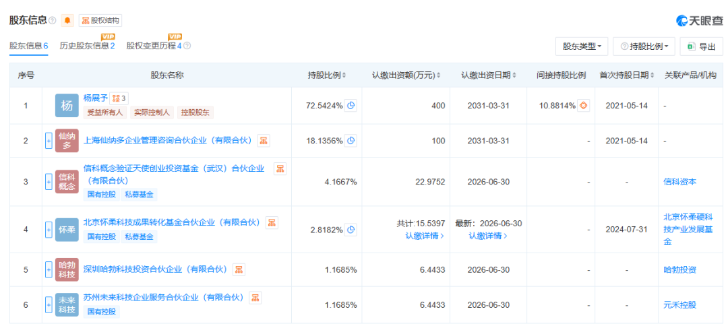This screenshot has width=728, height=330.
Task: Click pie chart icon beside 2.8182%
Action: click(351, 229)
